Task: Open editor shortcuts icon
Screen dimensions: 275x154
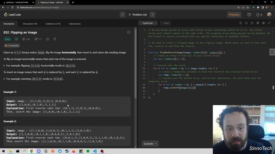Action: pos(258,23)
